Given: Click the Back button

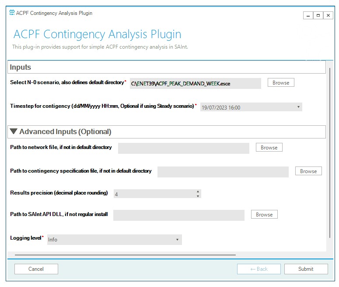Looking at the screenshot, I should (x=259, y=269).
